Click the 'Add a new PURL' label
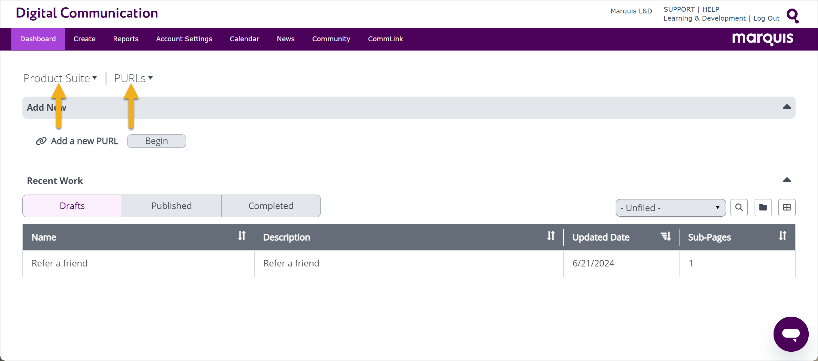This screenshot has width=818, height=361. click(x=84, y=141)
